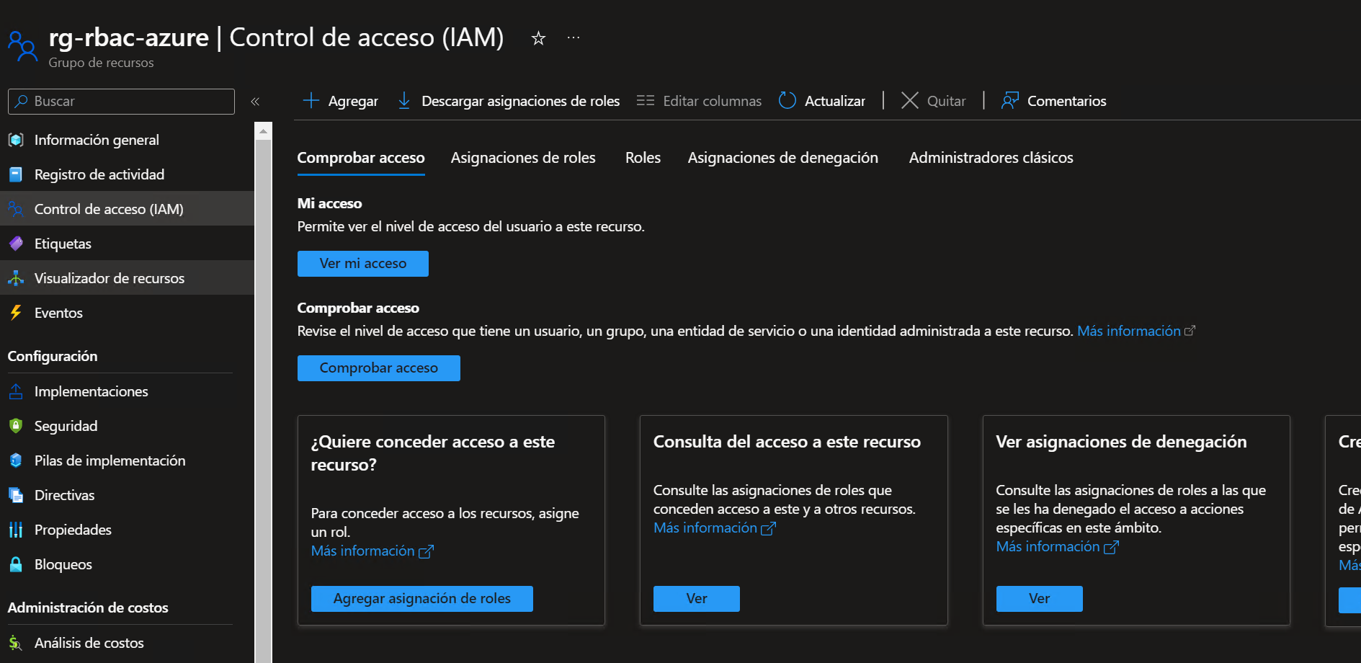Open Comentarios via the feedback icon
The image size is (1361, 663).
(x=1010, y=100)
